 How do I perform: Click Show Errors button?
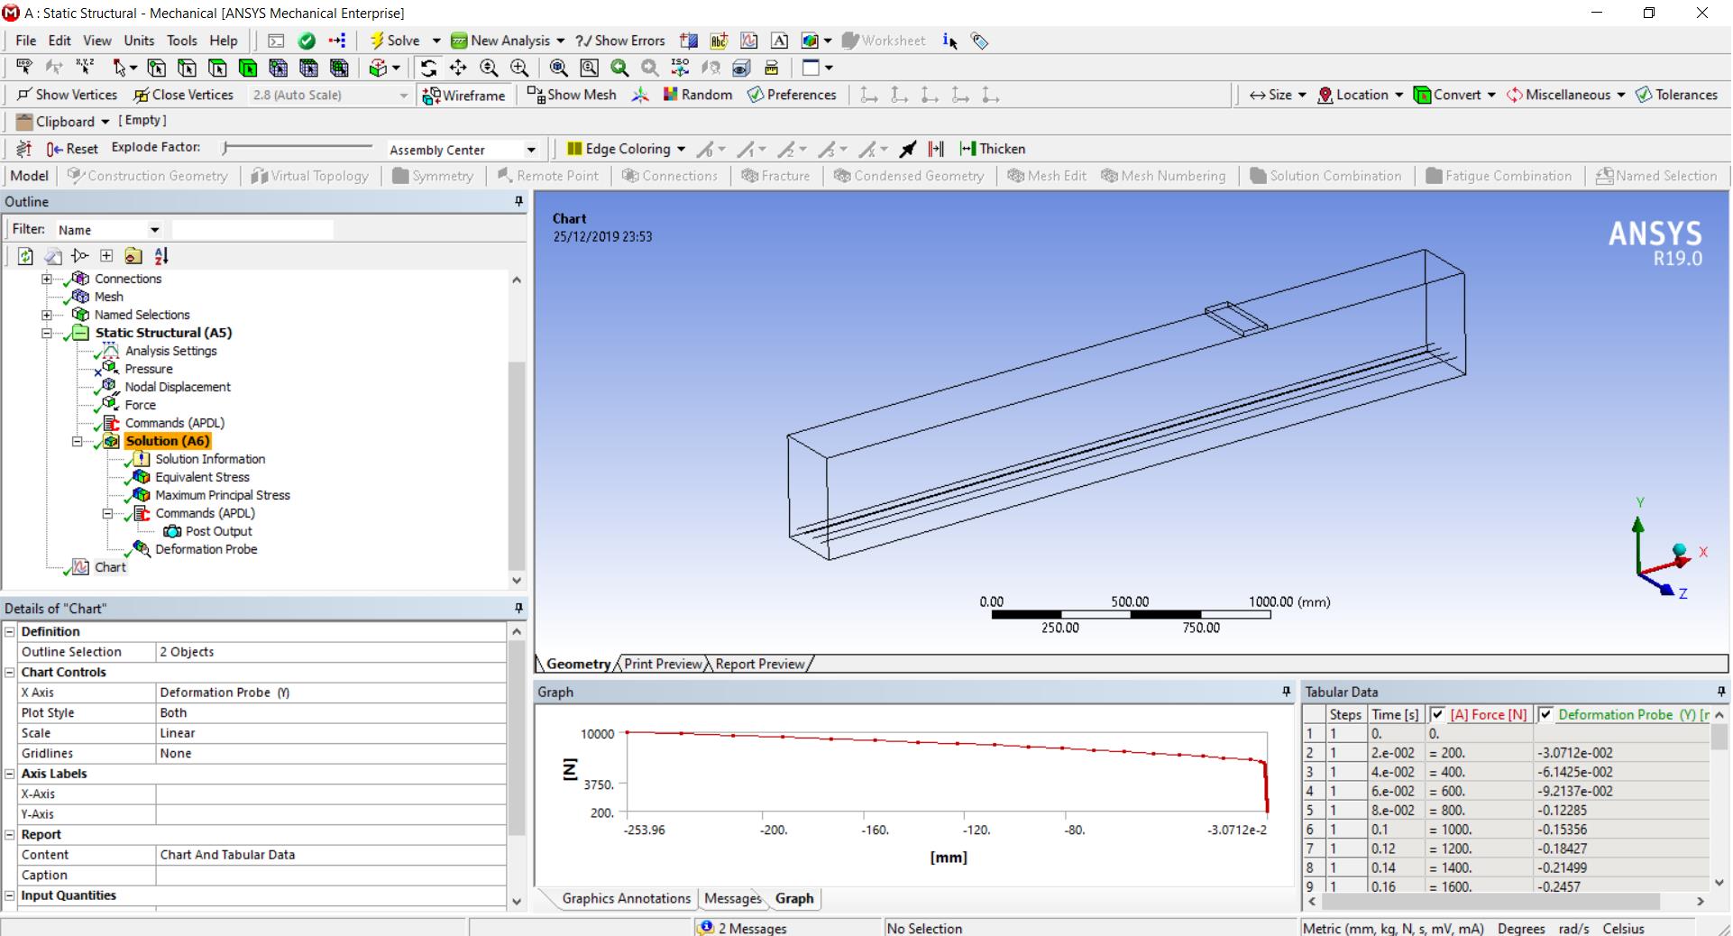[x=620, y=41]
